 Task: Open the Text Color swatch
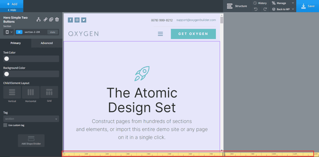(7, 59)
